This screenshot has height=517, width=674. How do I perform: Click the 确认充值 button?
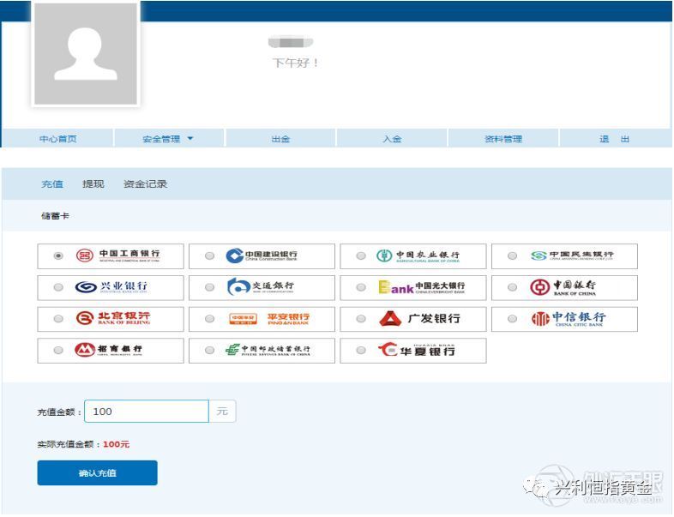[97, 473]
